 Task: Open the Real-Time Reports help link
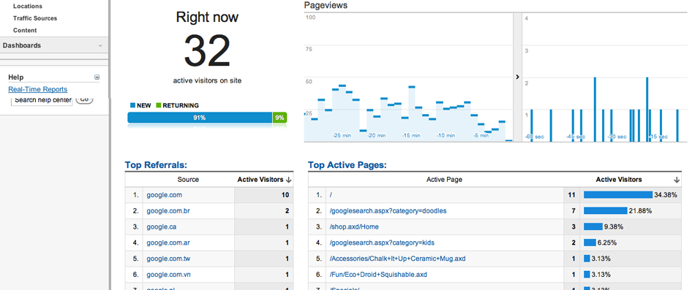click(x=37, y=89)
